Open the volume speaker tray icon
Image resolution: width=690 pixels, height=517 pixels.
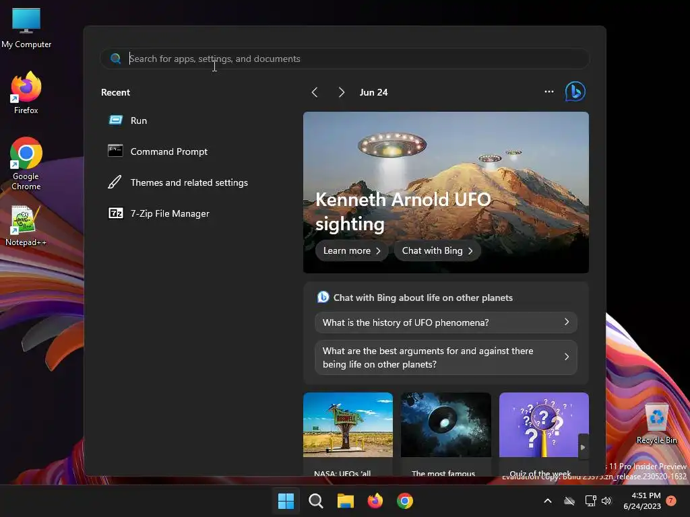(x=606, y=501)
